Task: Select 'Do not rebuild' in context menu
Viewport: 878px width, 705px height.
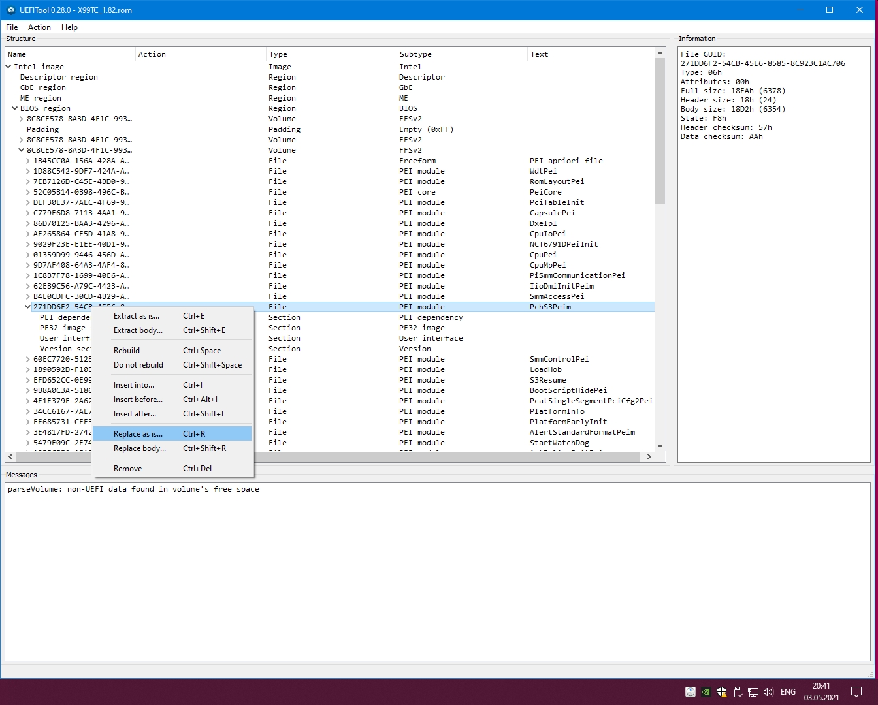Action: (172, 365)
